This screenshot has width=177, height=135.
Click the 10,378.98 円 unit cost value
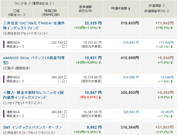click(x=93, y=77)
